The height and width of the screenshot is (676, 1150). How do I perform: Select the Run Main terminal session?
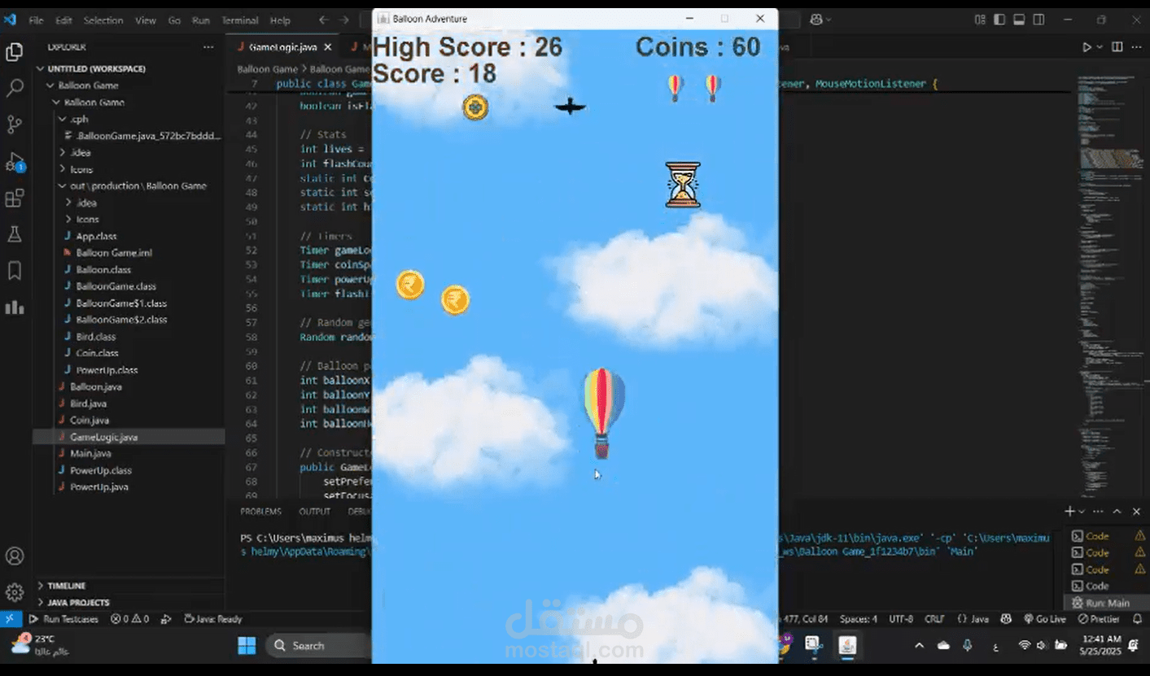click(1105, 602)
